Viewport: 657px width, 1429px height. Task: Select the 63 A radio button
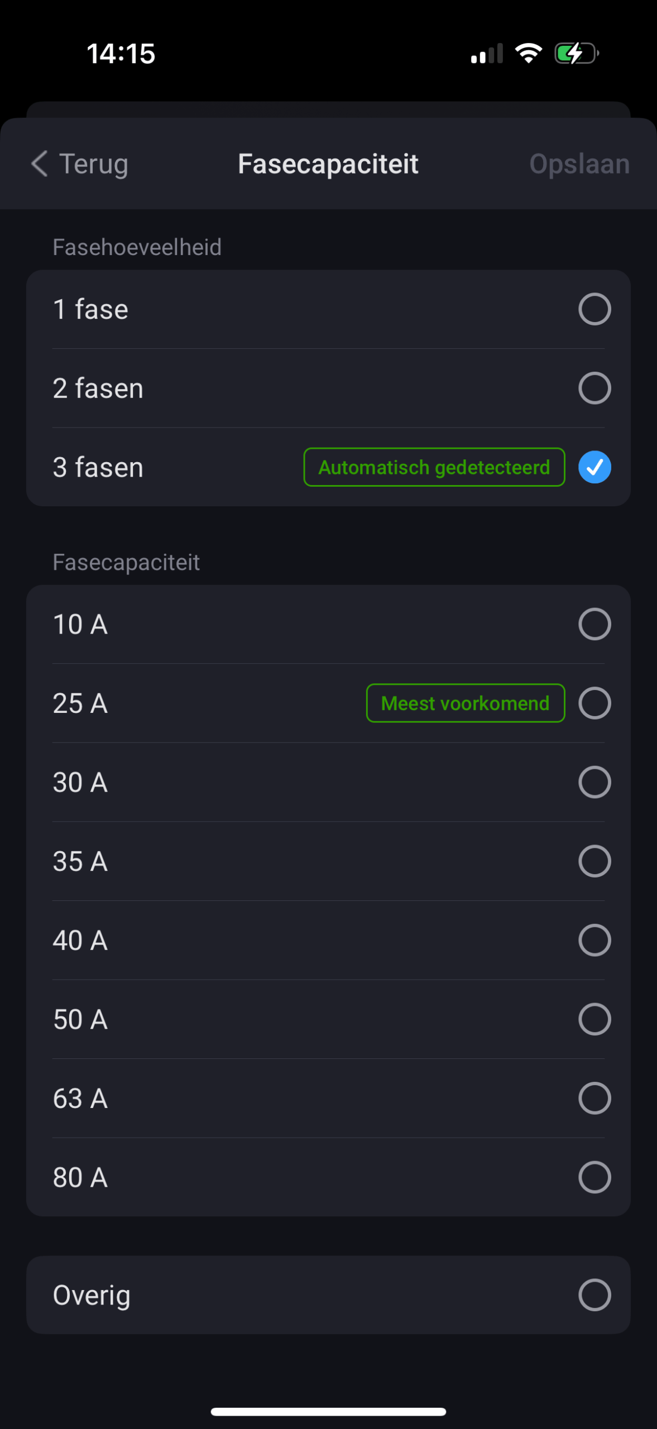[594, 1099]
